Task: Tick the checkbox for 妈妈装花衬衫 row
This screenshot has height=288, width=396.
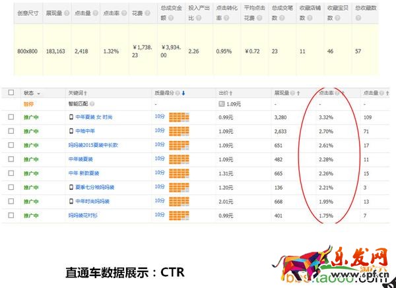Action: 11,216
